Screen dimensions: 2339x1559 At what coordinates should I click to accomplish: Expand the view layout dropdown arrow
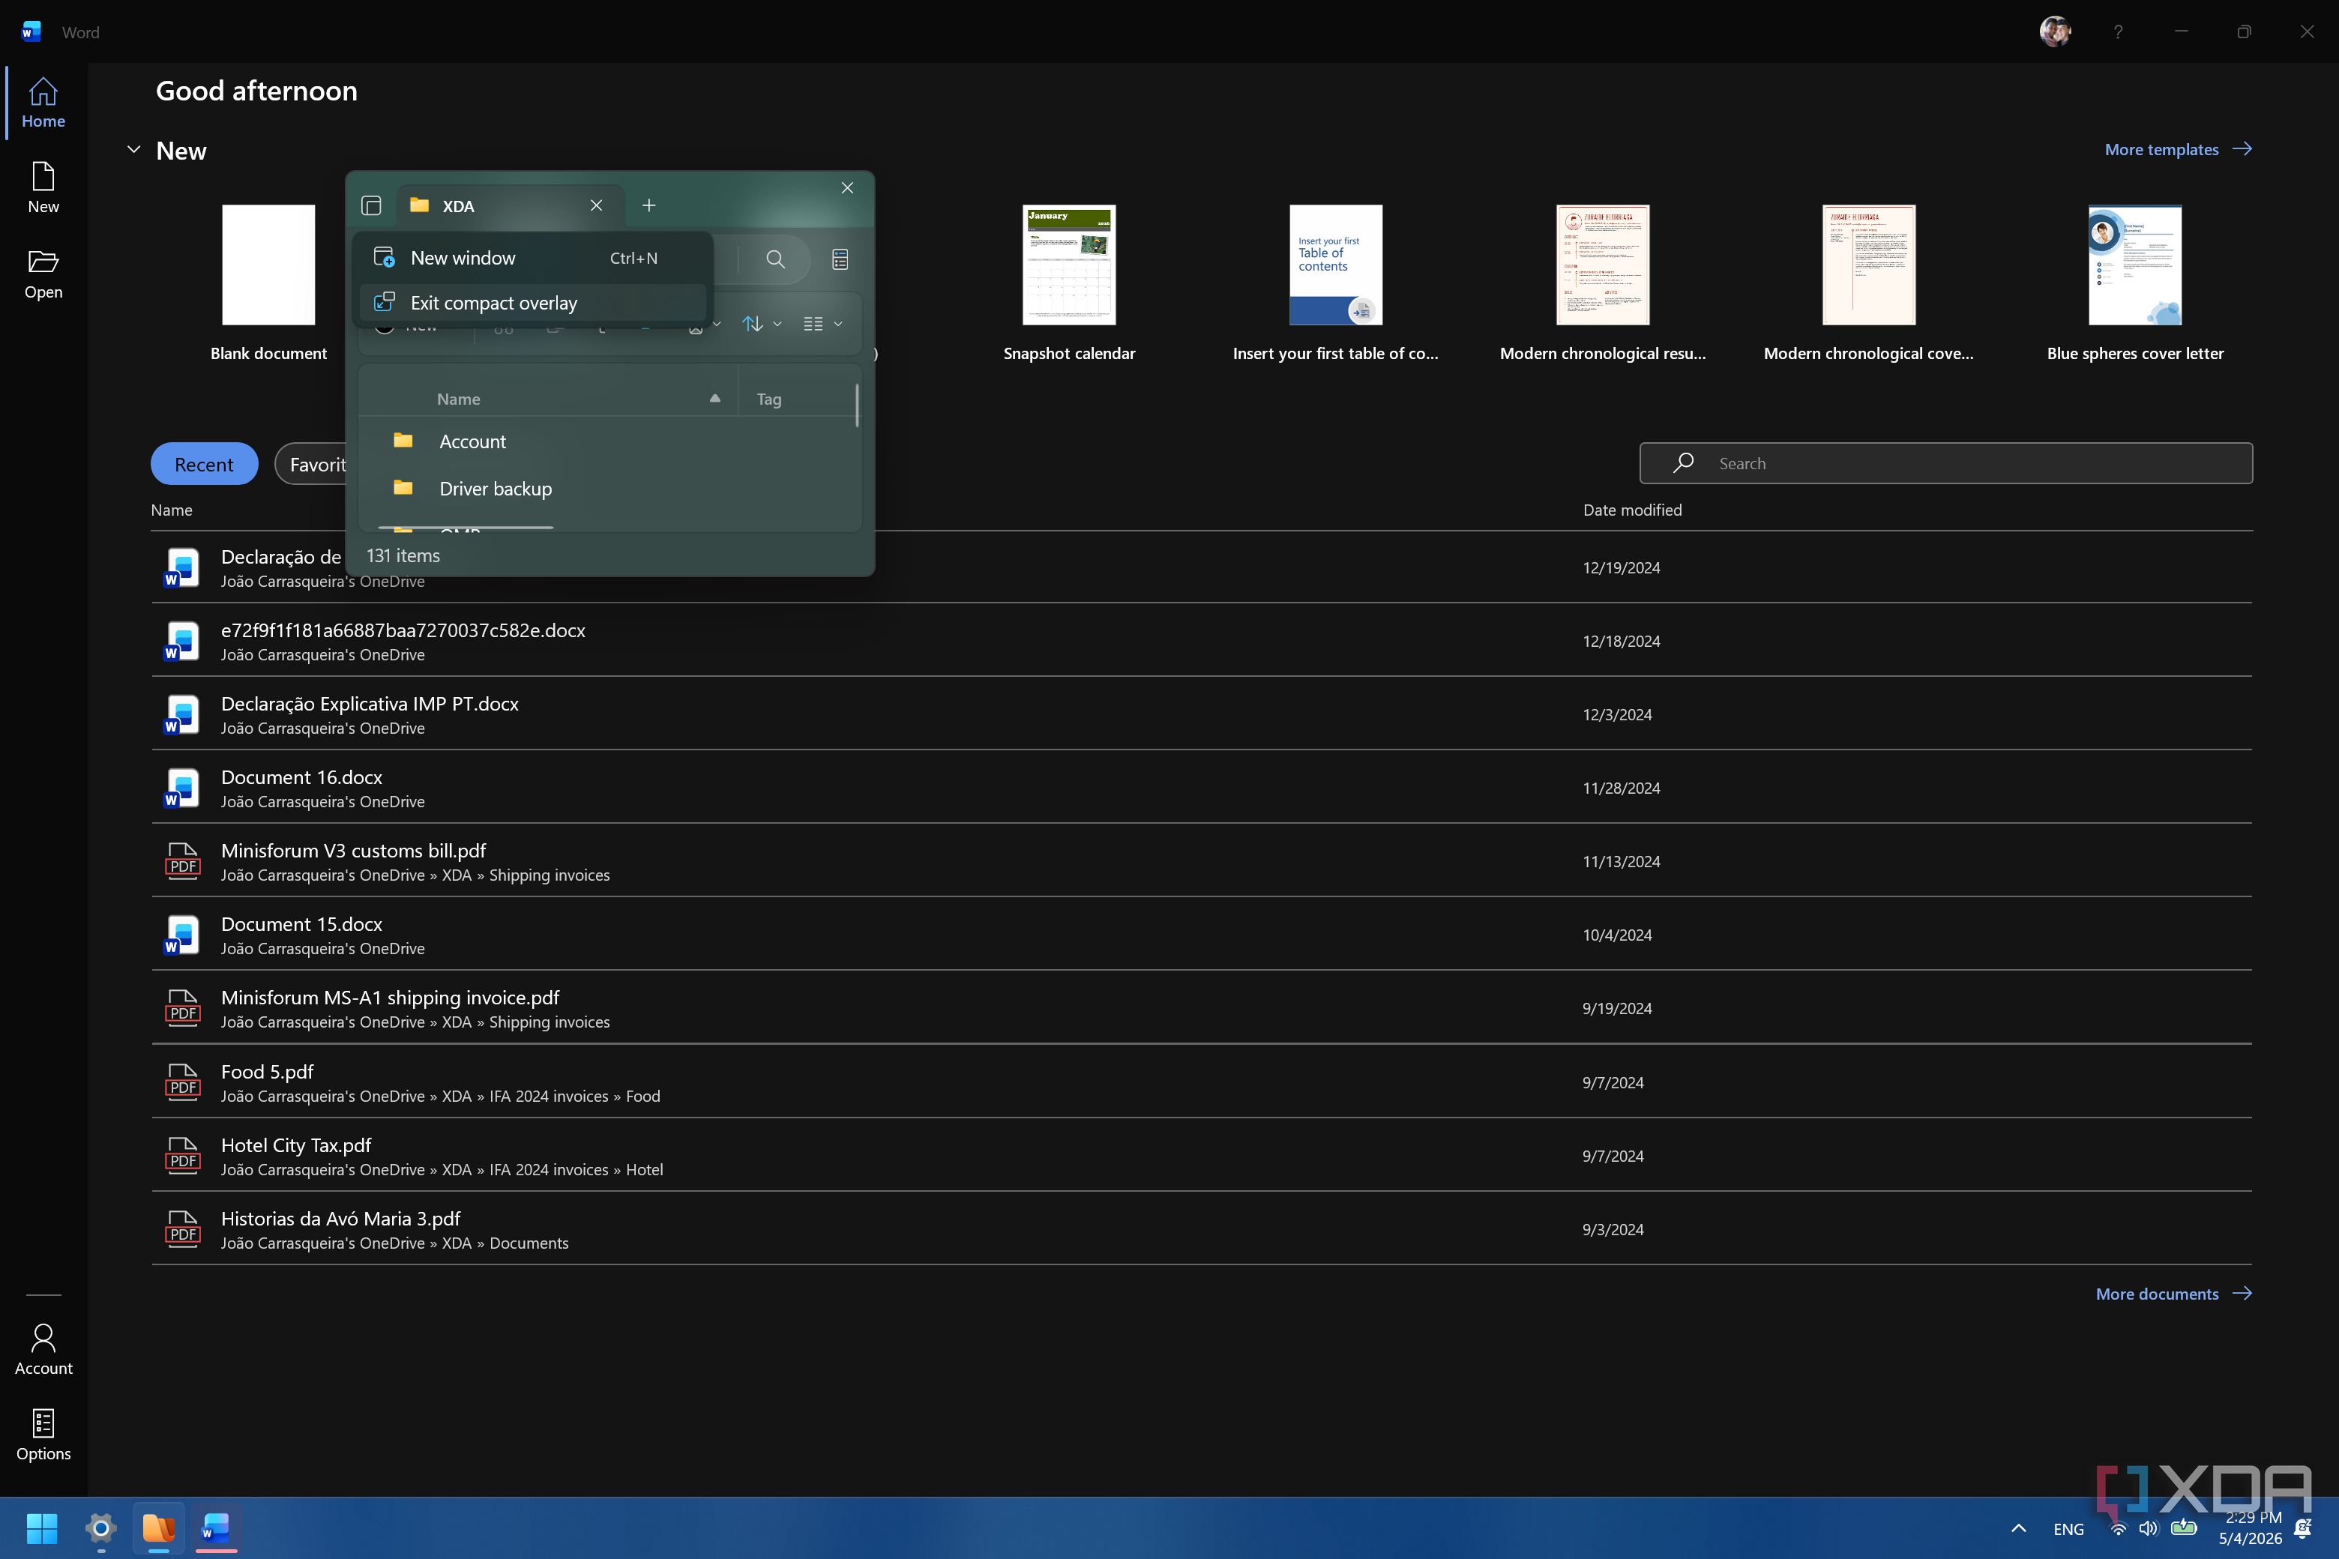838,324
